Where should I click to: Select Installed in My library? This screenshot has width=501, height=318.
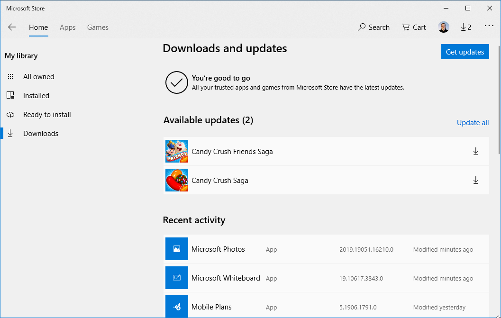point(36,96)
